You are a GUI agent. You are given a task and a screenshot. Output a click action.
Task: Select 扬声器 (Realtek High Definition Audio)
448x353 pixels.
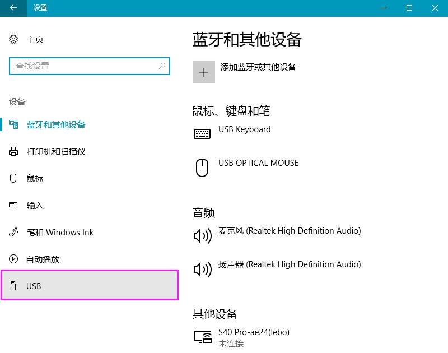pyautogui.click(x=290, y=264)
